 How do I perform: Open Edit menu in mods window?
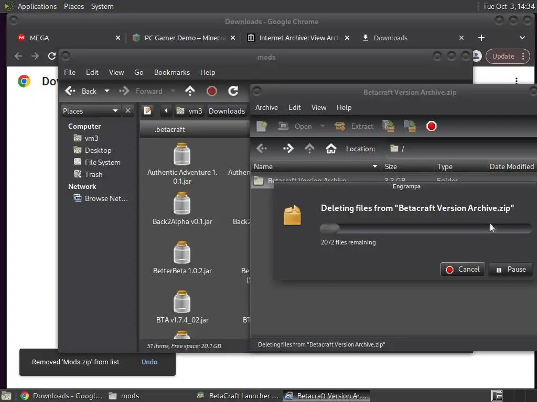(92, 72)
